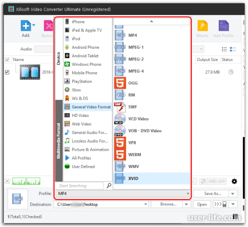This screenshot has width=248, height=227.
Task: Click the Save As button
Action: pos(211,194)
